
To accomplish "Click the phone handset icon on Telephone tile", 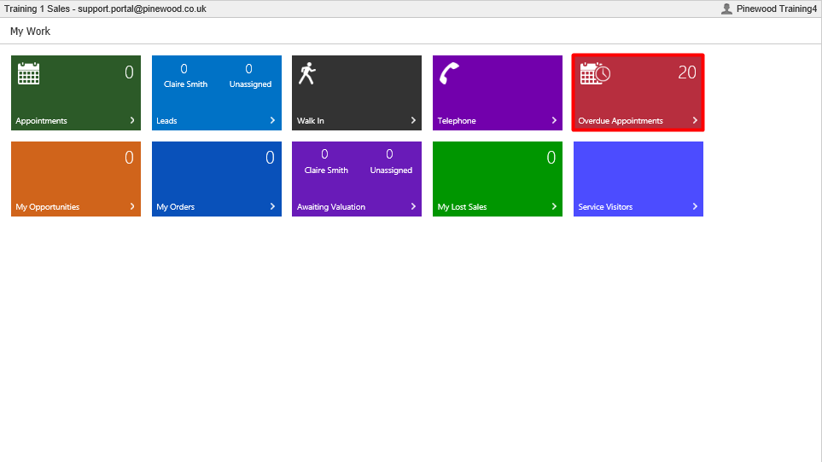I will click(x=449, y=73).
